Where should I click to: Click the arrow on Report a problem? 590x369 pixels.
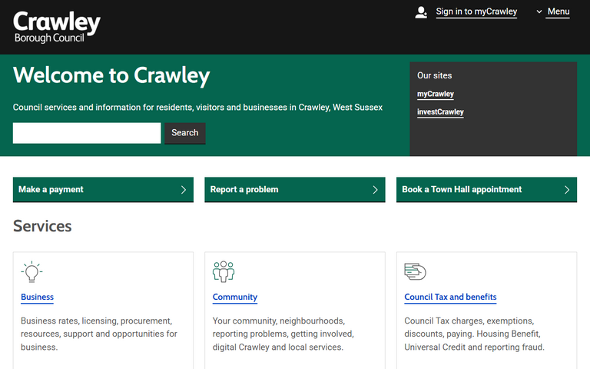coord(375,190)
